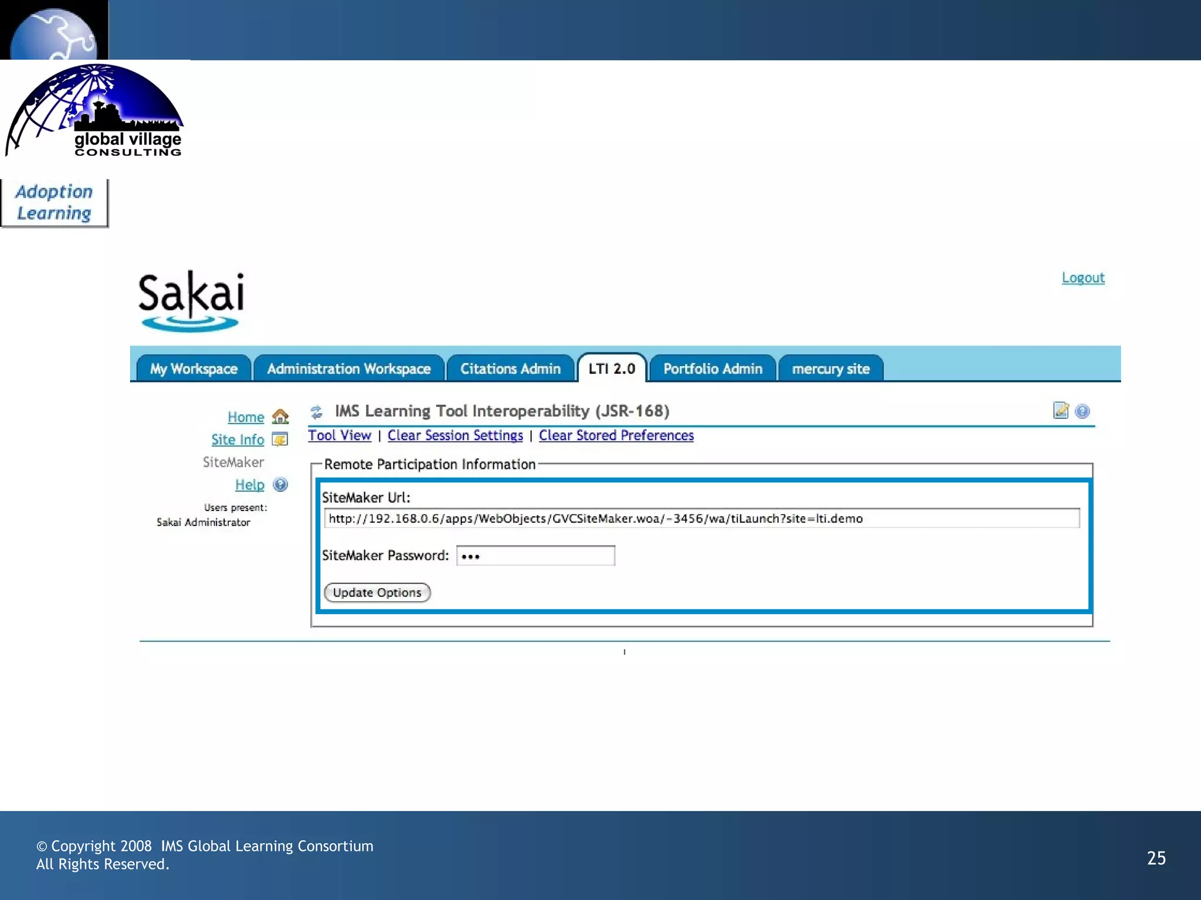Click the Home house icon
The image size is (1201, 900).
click(280, 417)
